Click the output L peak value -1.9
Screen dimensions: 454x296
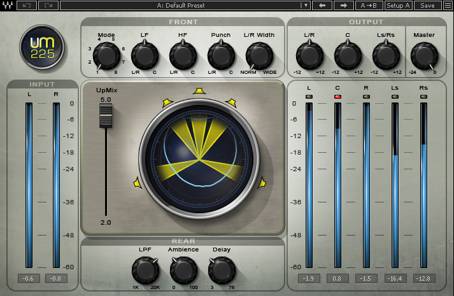(x=309, y=278)
